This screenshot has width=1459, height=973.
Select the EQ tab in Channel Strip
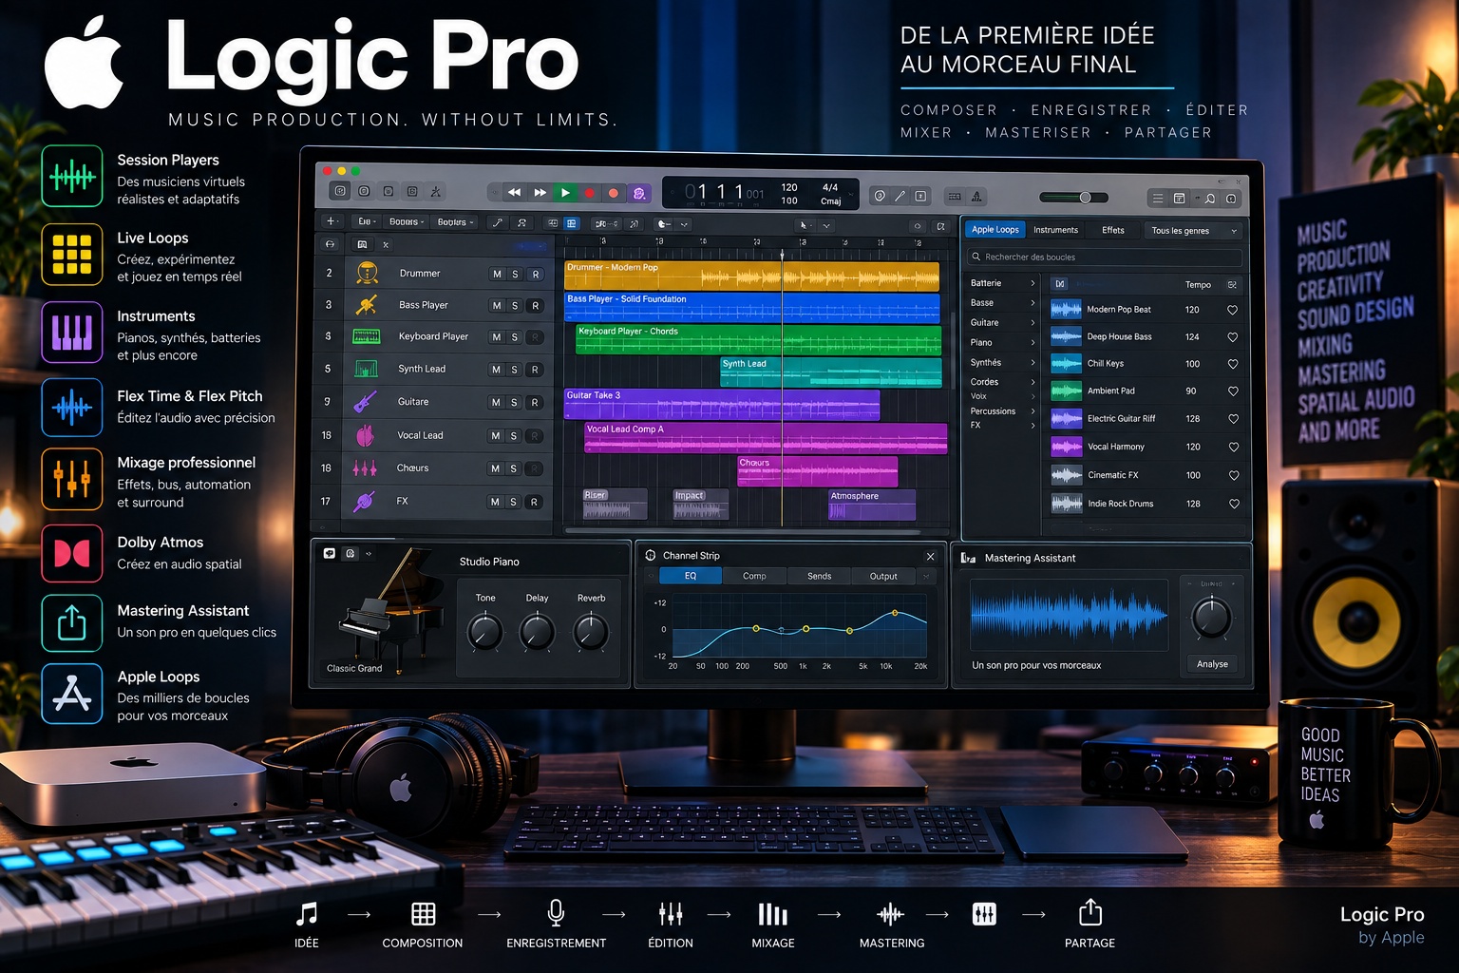(691, 576)
